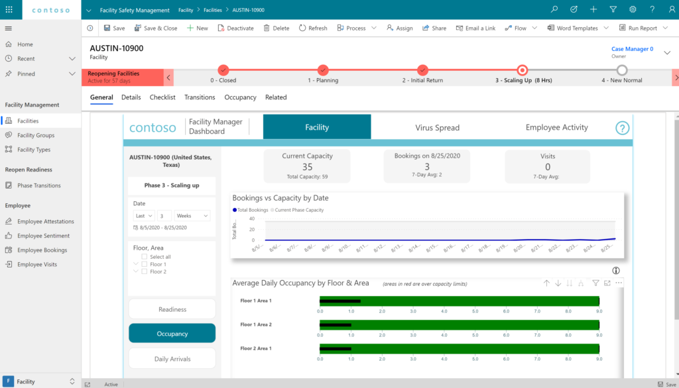Viewport: 679px width, 388px height.
Task: Open the Weeks dropdown in date filter
Action: point(191,215)
